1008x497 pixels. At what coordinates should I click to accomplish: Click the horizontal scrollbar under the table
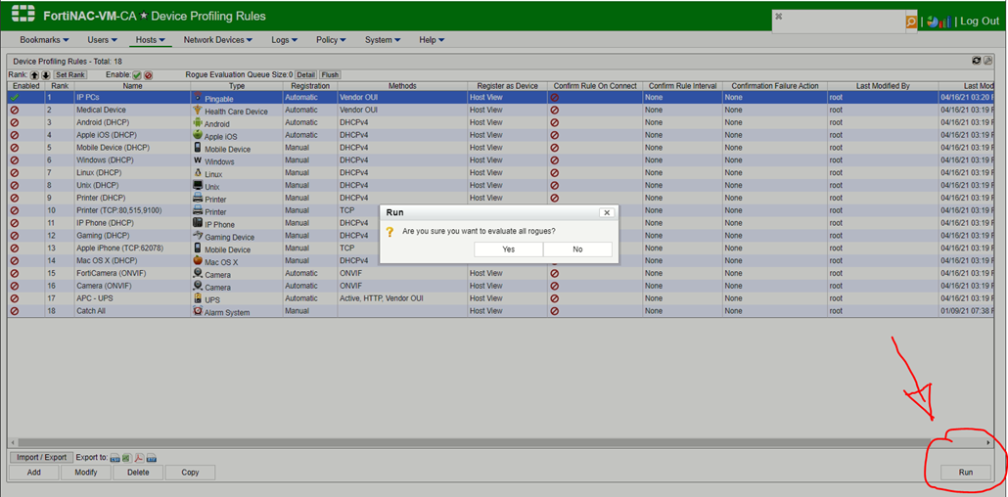click(x=489, y=442)
